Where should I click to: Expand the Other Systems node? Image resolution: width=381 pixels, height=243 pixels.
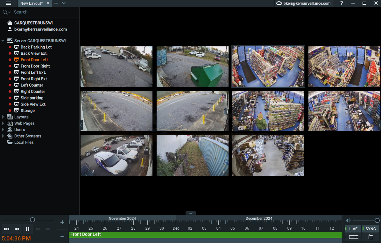tap(3, 136)
